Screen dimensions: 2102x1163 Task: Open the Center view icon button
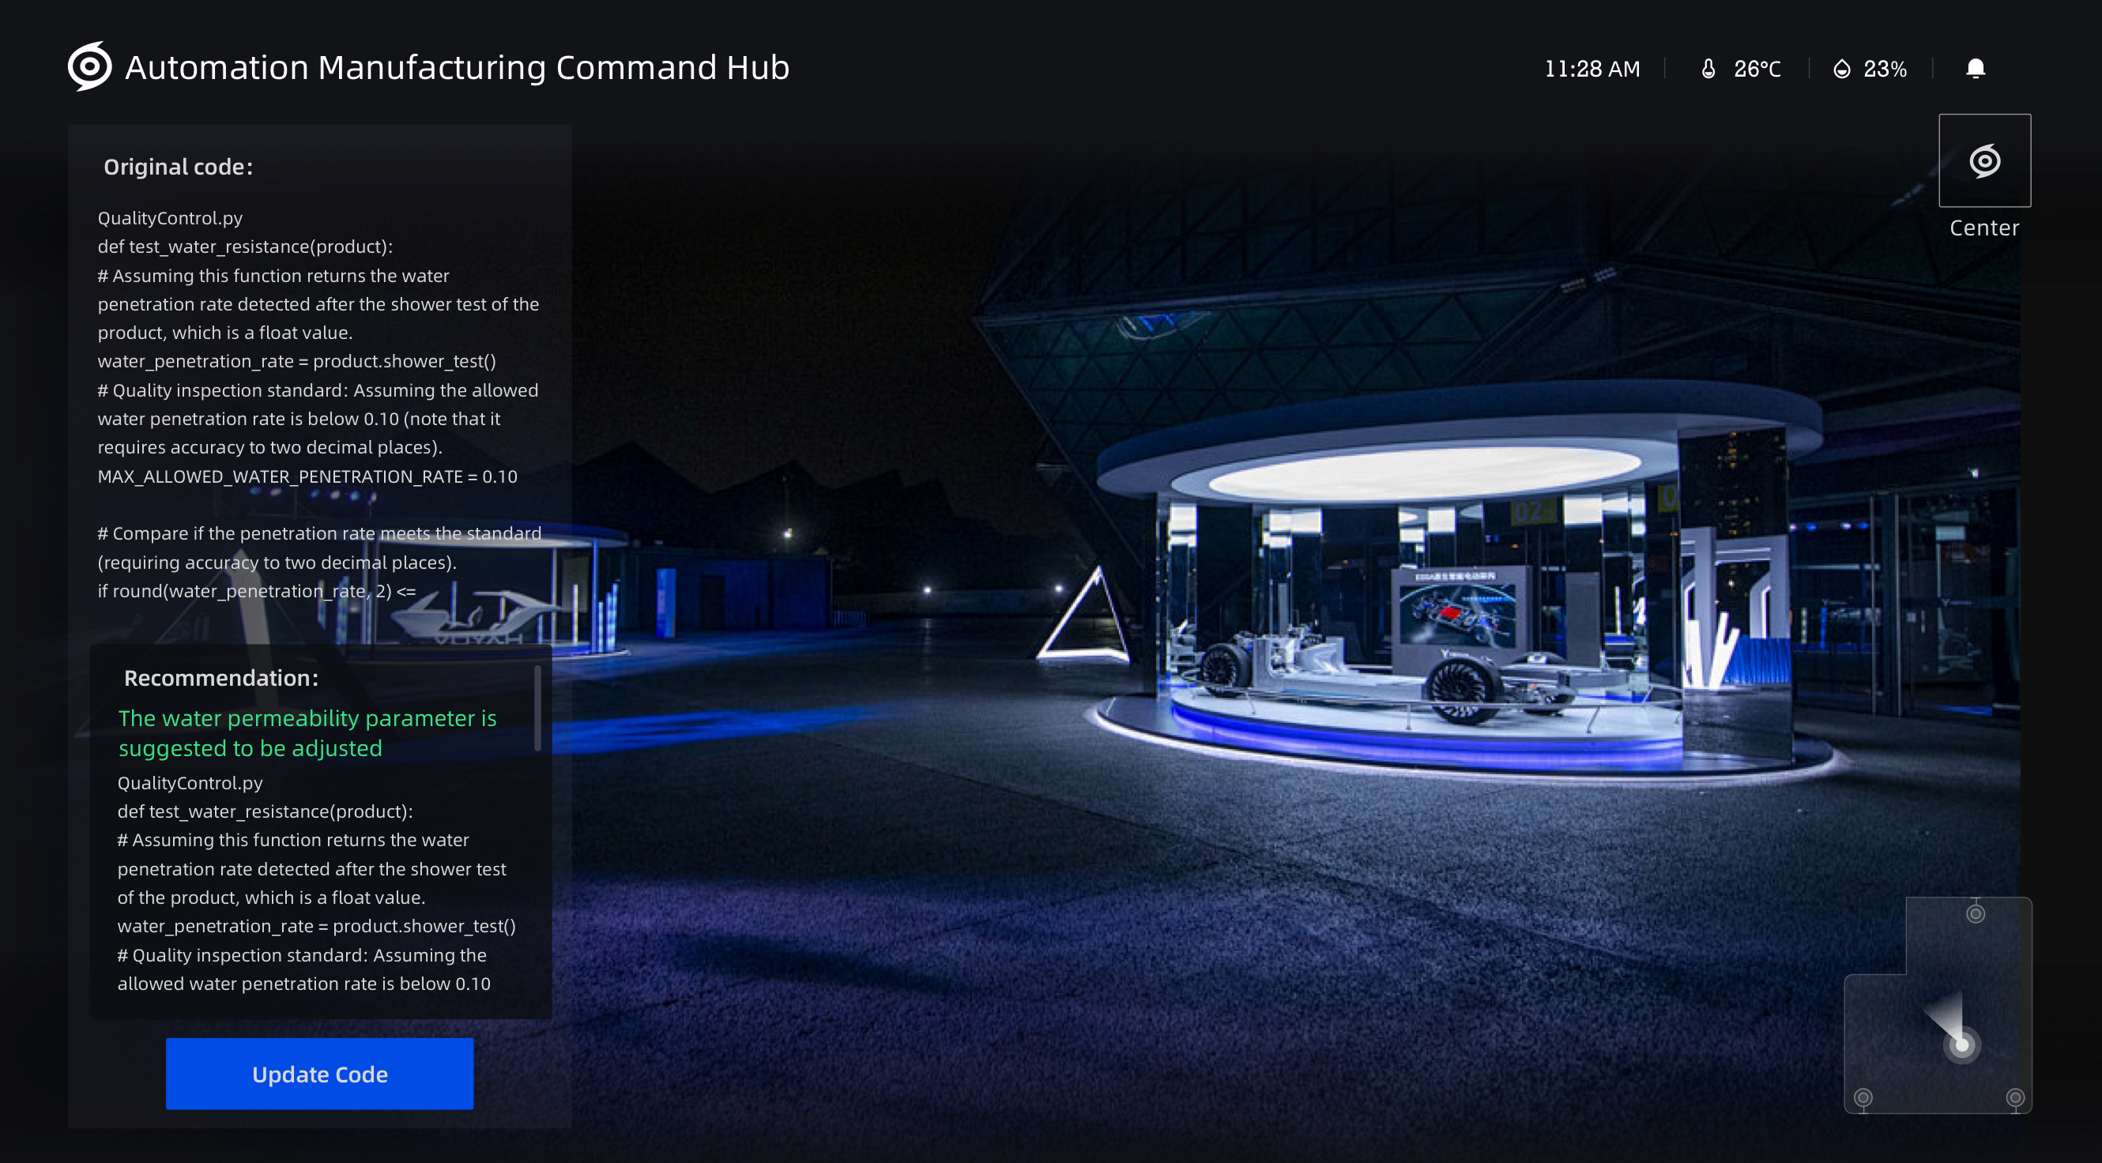(x=1984, y=160)
